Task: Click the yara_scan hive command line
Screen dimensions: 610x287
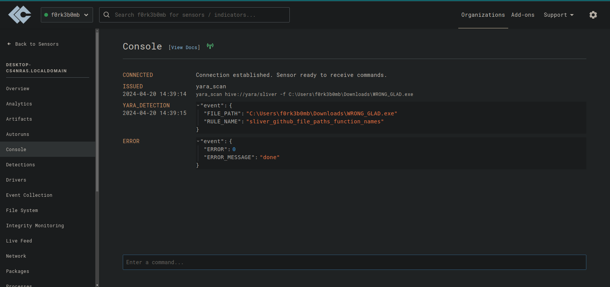Action: 305,94
